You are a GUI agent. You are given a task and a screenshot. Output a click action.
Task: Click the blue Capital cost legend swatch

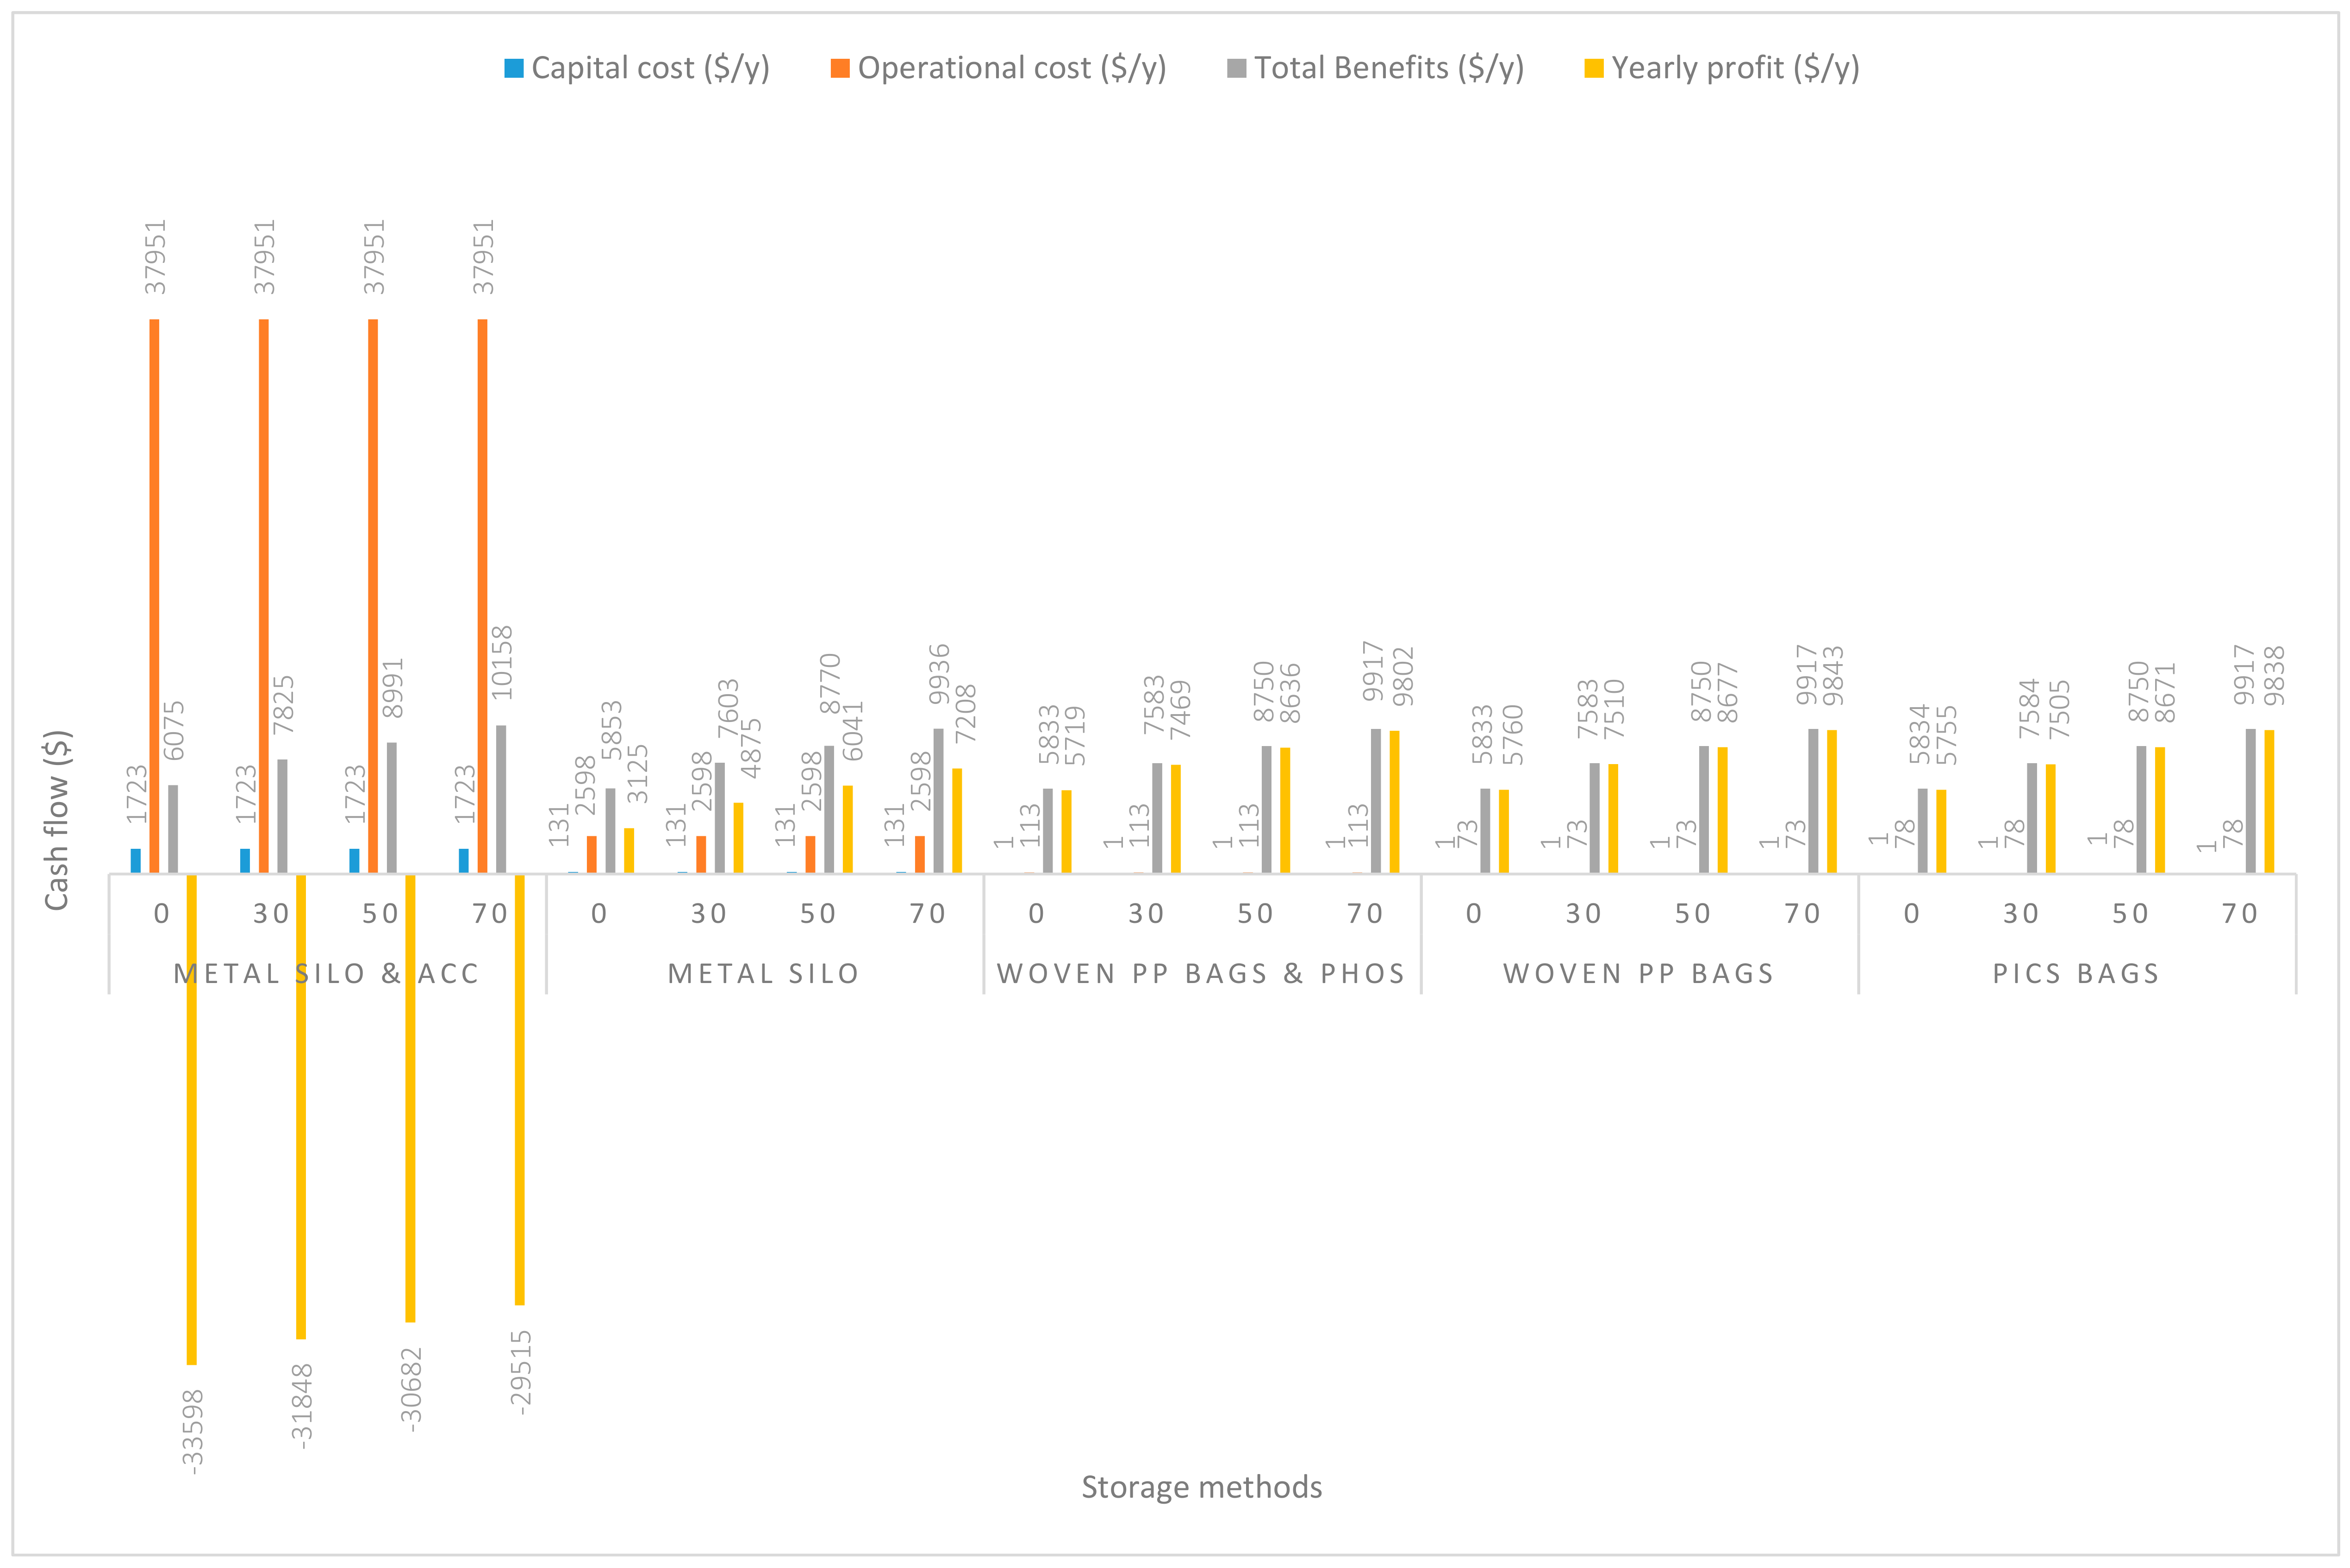pos(514,69)
